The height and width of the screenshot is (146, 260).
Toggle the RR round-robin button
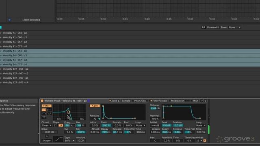[204, 27]
